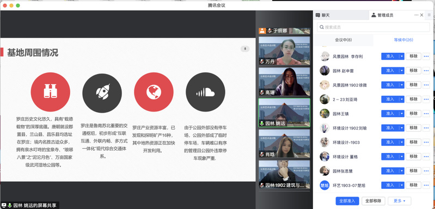Remove 环境设计 董格 from the waiting room
Screen dimensions: 435x209
pyautogui.click(x=413, y=156)
